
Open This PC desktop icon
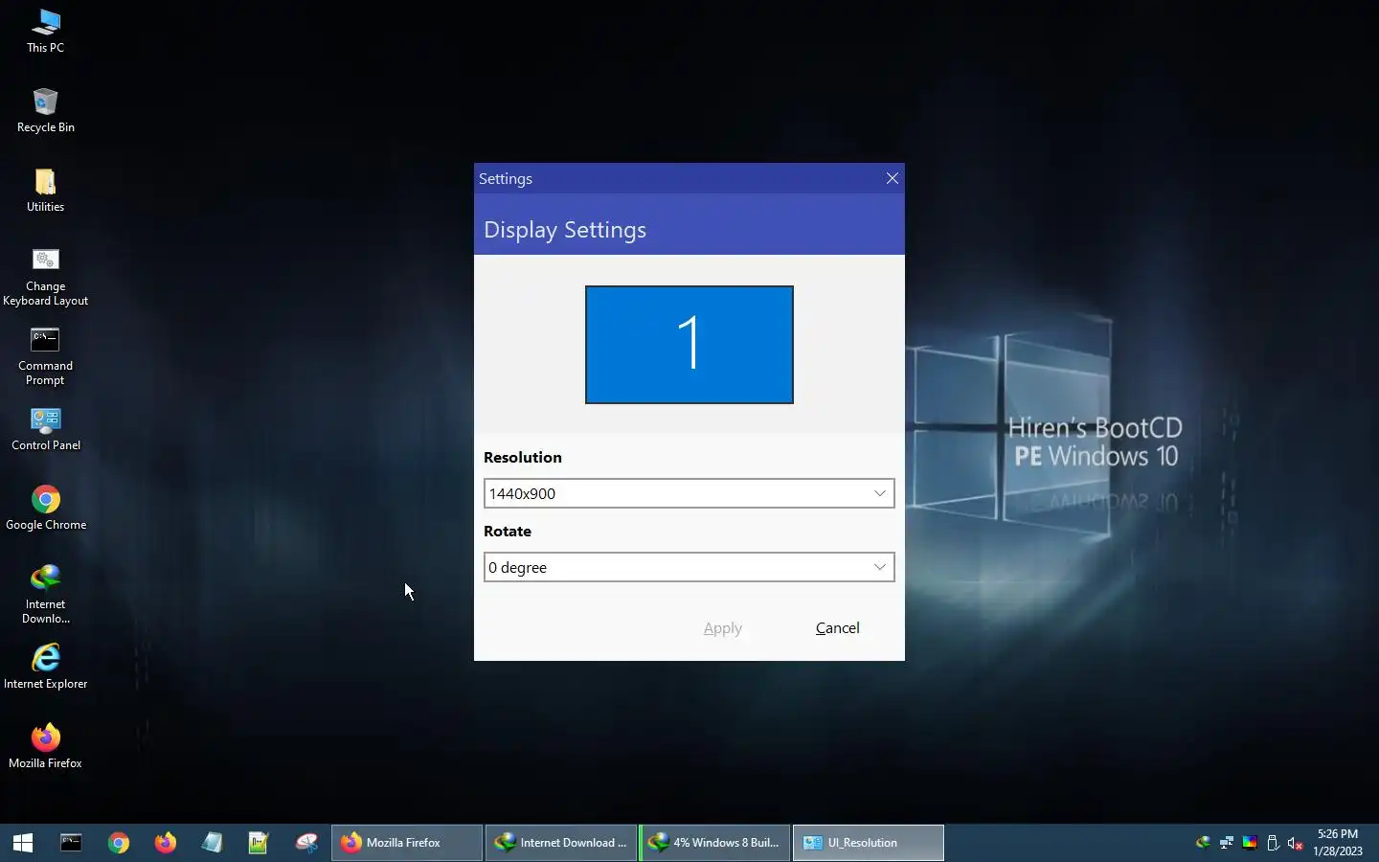pyautogui.click(x=45, y=32)
